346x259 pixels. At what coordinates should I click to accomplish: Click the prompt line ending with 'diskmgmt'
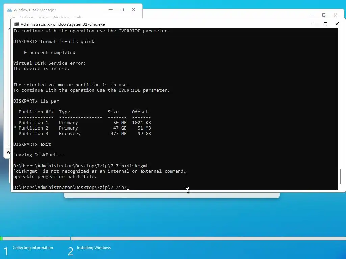(81, 166)
